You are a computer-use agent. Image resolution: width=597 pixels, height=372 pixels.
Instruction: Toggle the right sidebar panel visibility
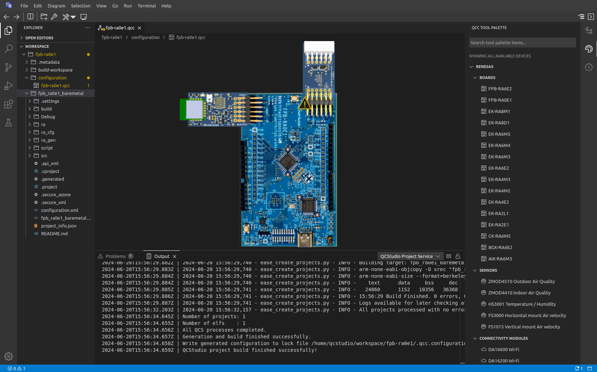pyautogui.click(x=591, y=17)
